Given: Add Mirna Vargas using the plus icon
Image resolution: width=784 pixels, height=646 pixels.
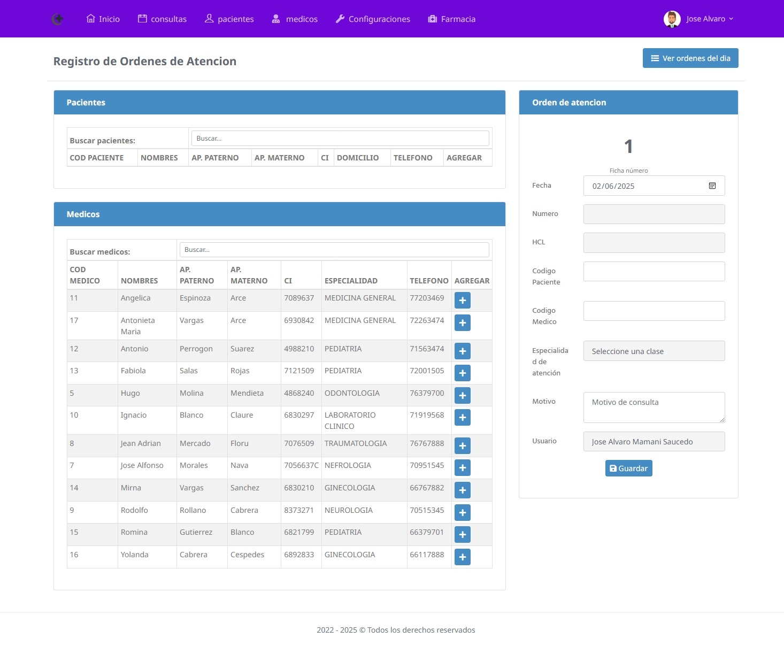Looking at the screenshot, I should (x=462, y=490).
